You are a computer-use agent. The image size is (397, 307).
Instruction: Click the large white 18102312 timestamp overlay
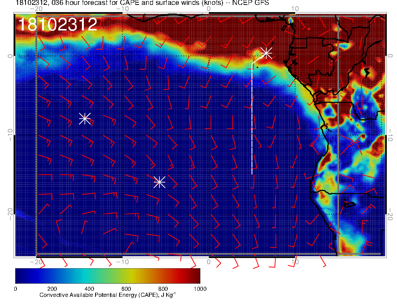coord(58,24)
